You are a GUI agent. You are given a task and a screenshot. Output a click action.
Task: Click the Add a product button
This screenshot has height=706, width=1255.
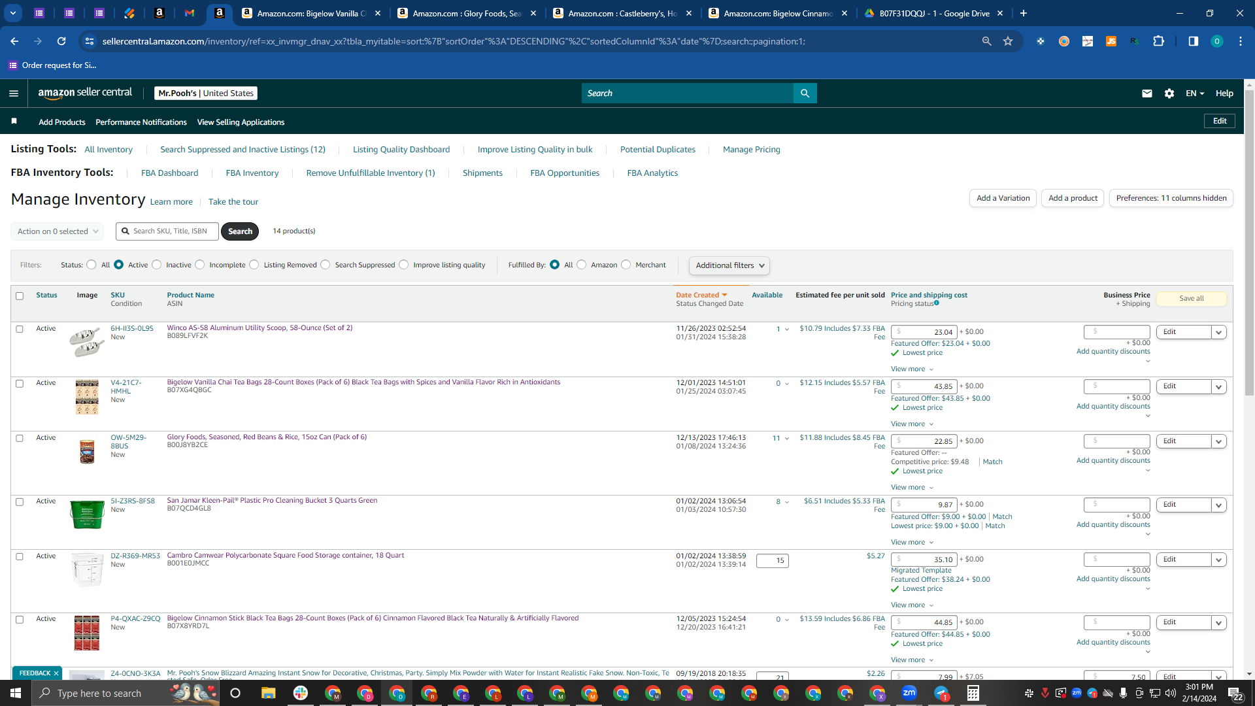click(x=1073, y=198)
